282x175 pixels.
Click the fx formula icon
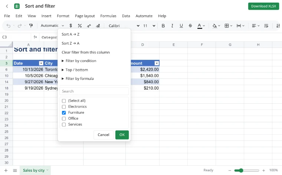point(35,37)
